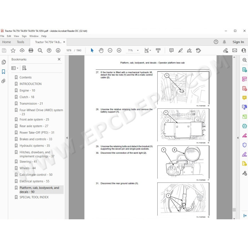Click the stamp tool icon
Screen dimensions: 248x248
pyautogui.click(x=198, y=50)
